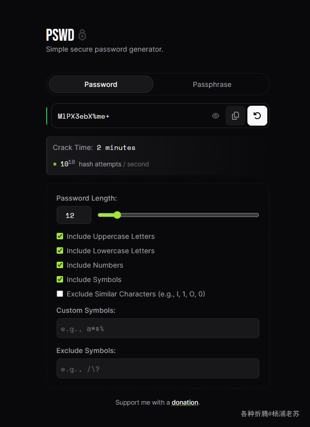Toggle password visibility with the eye icon
The image size is (310, 427).
(216, 116)
